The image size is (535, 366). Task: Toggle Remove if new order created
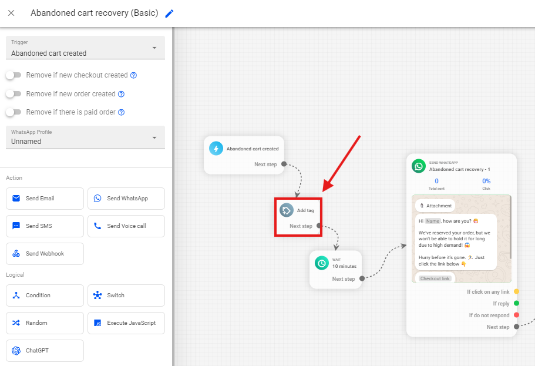point(13,94)
